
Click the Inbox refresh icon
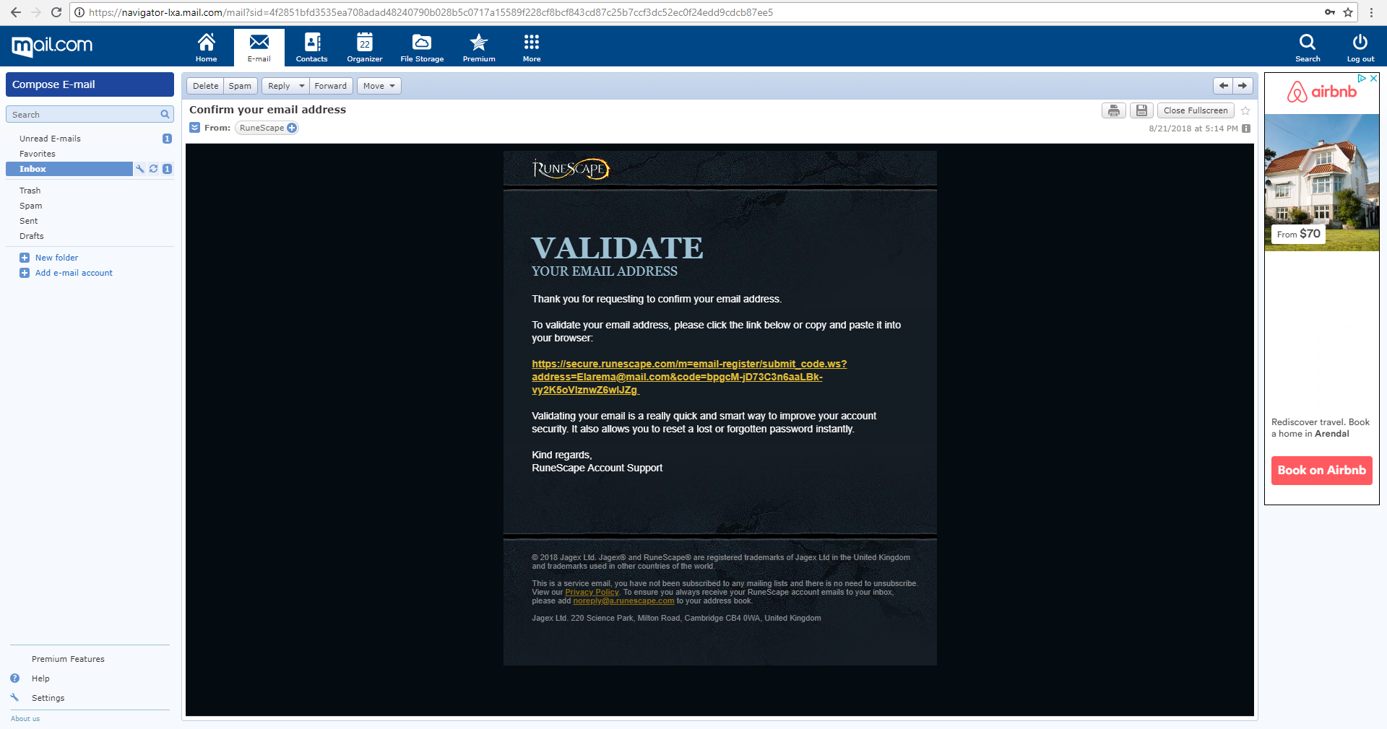(153, 169)
